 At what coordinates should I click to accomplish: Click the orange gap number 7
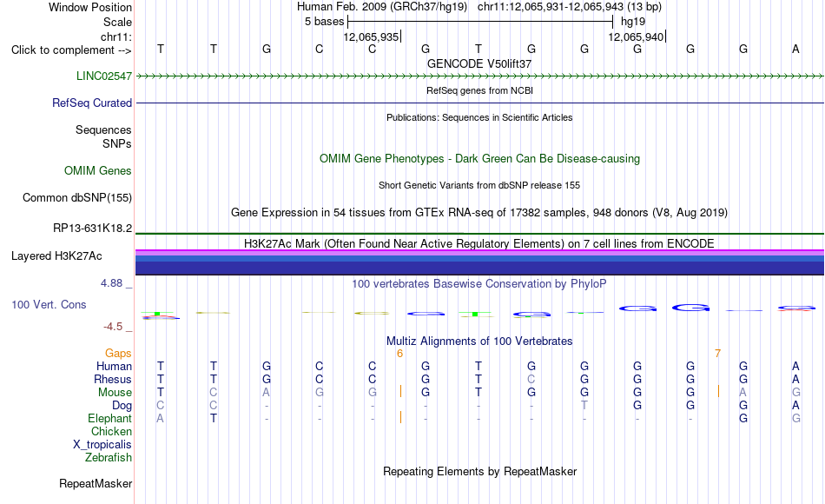click(717, 354)
